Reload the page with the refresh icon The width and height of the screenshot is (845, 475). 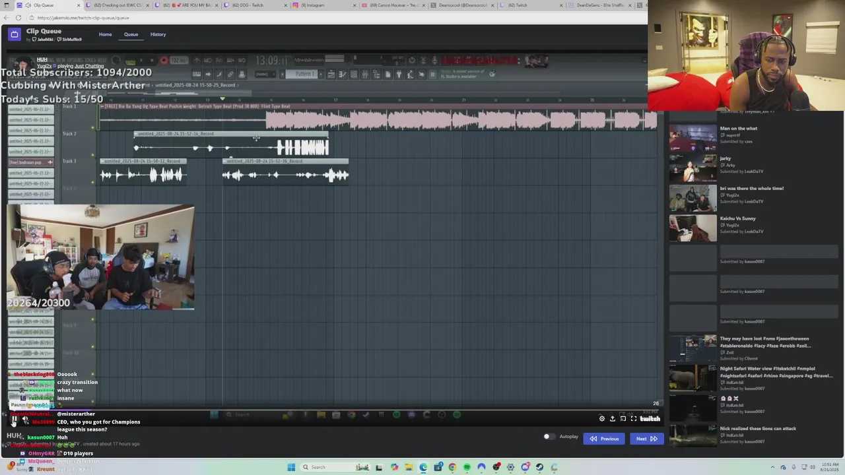click(18, 18)
